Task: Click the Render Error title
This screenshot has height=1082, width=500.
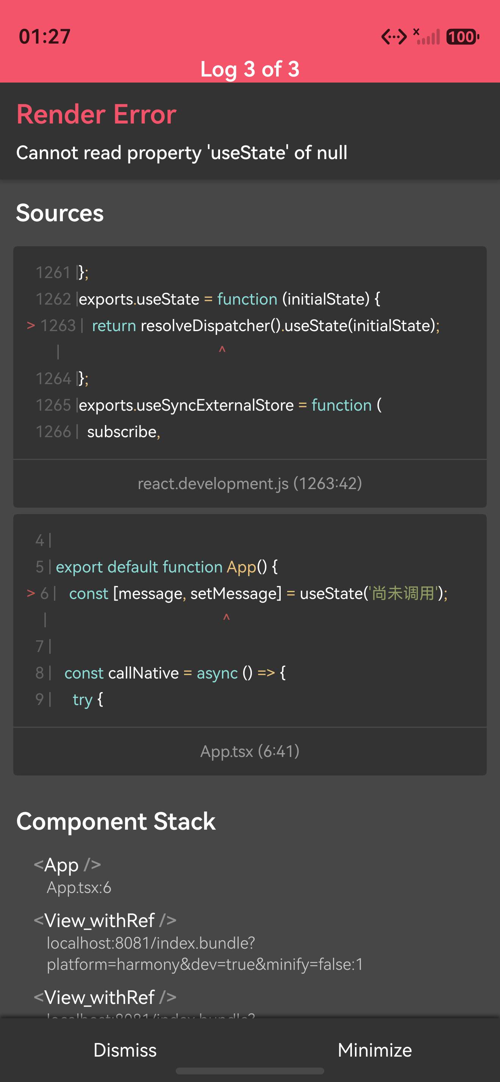Action: [x=97, y=114]
